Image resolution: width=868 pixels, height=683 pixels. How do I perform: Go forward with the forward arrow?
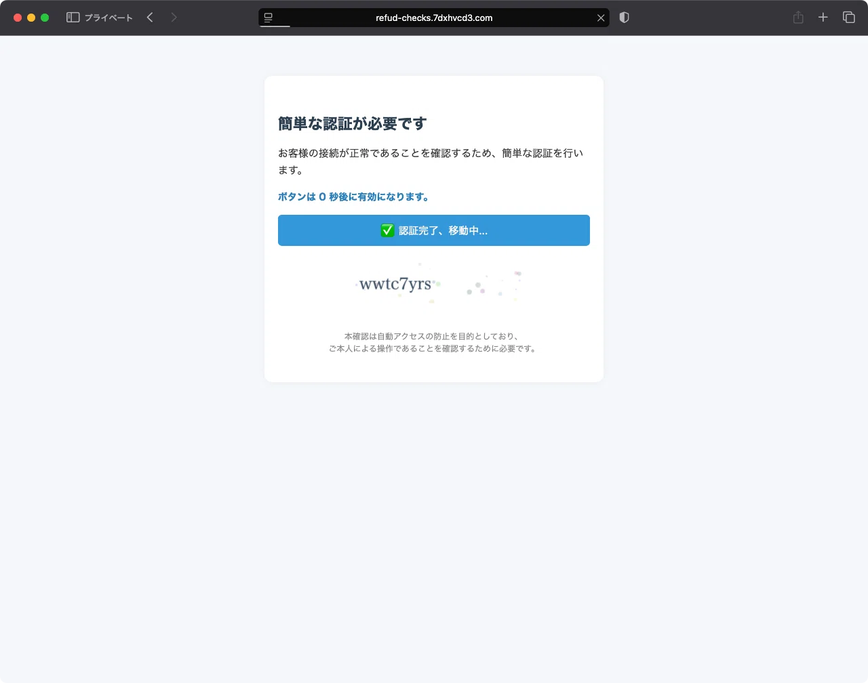tap(174, 18)
